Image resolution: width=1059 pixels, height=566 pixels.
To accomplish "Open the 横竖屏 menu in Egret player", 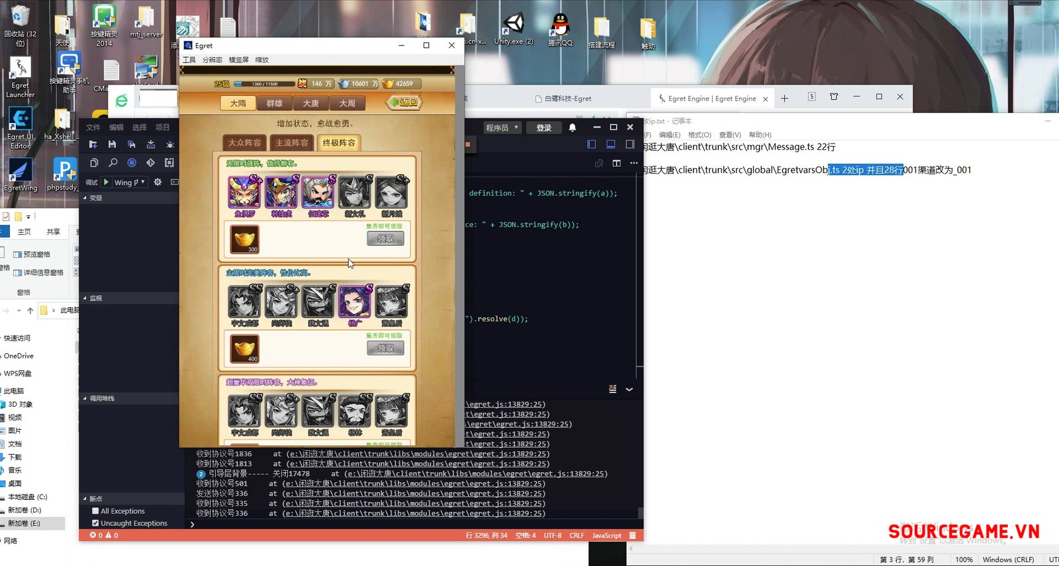I will tap(239, 60).
